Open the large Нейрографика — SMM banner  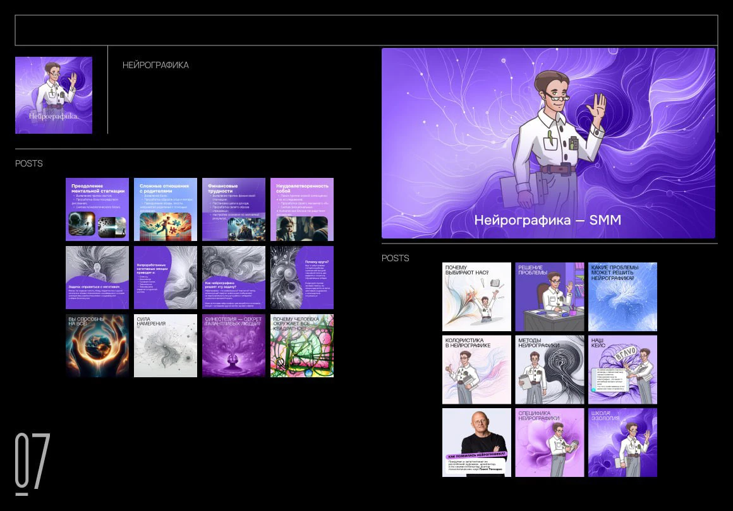[548, 143]
